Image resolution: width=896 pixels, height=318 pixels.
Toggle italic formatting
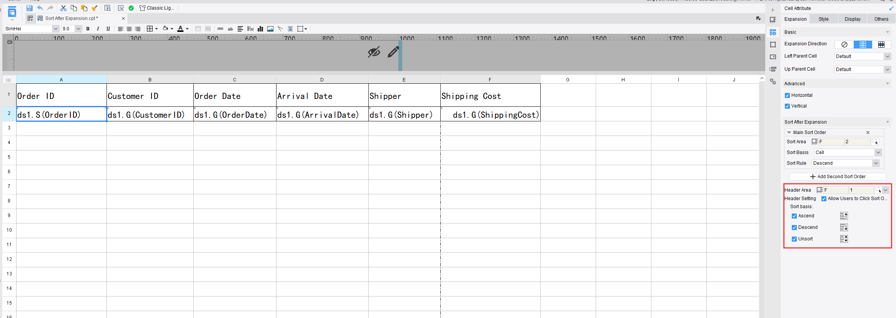coord(98,29)
